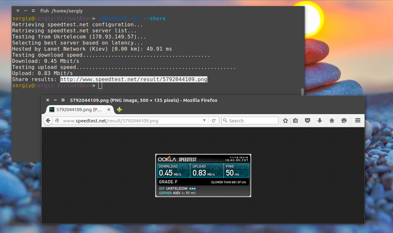This screenshot has width=393, height=233.
Task: Open the Reading List clipboard icon
Action: tap(295, 121)
